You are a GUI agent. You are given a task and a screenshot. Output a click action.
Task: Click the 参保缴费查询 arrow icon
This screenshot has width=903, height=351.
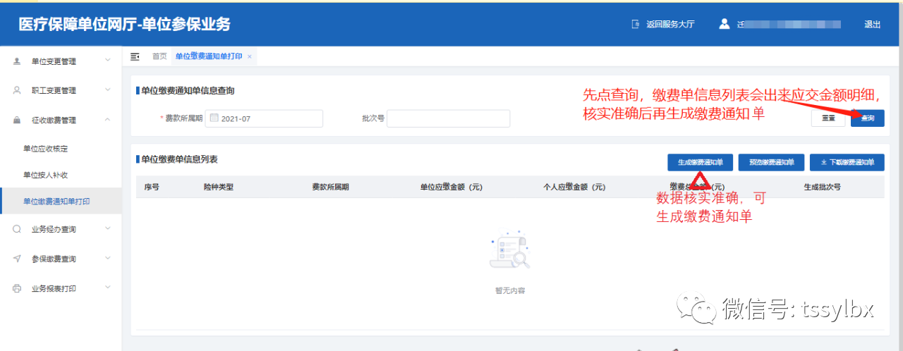tap(17, 259)
